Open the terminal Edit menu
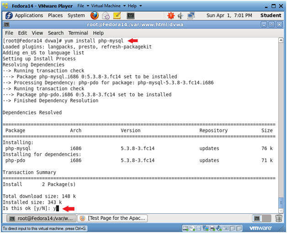This screenshot has width=287, height=233. point(22,33)
